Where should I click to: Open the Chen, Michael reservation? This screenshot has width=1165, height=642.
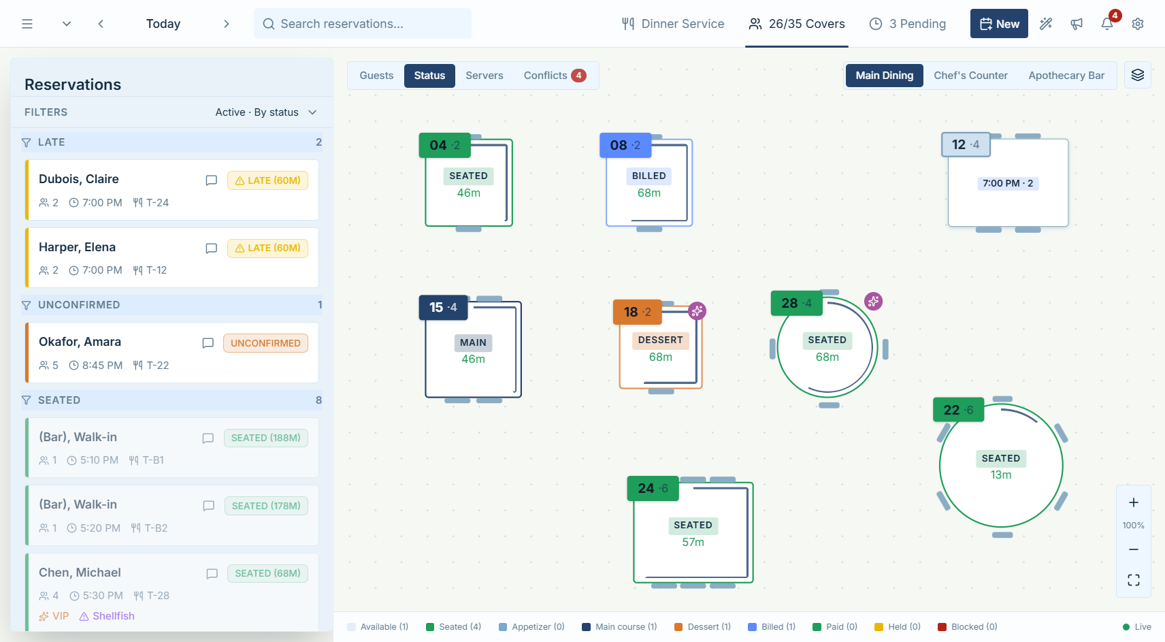(x=172, y=592)
